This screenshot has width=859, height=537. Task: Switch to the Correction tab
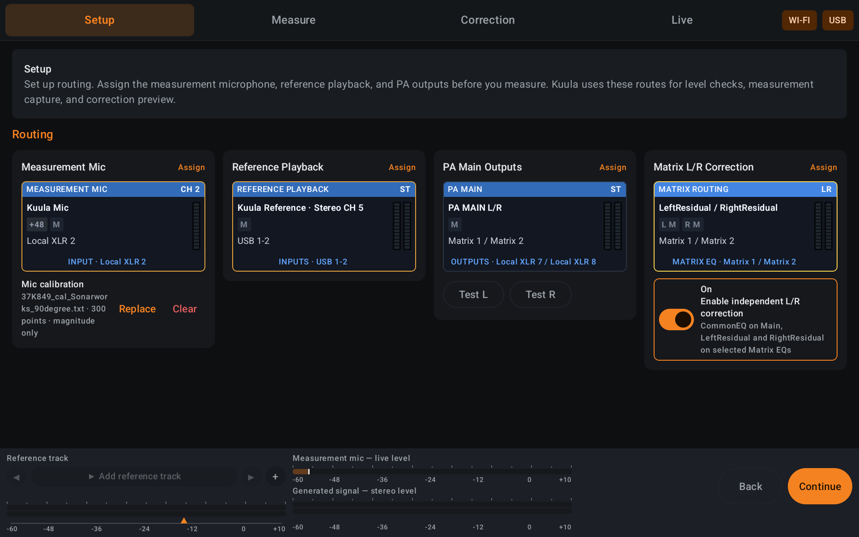pyautogui.click(x=488, y=20)
